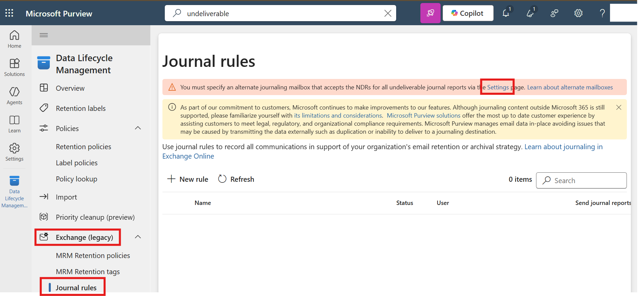Open Copilot

coord(468,13)
